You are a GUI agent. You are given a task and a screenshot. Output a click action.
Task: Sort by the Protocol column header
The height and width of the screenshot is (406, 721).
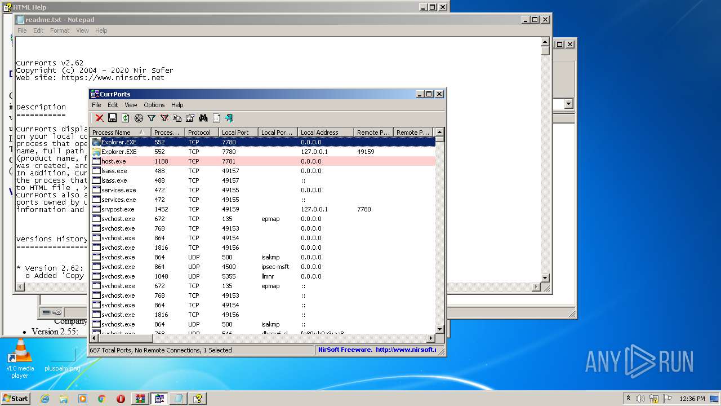point(202,133)
